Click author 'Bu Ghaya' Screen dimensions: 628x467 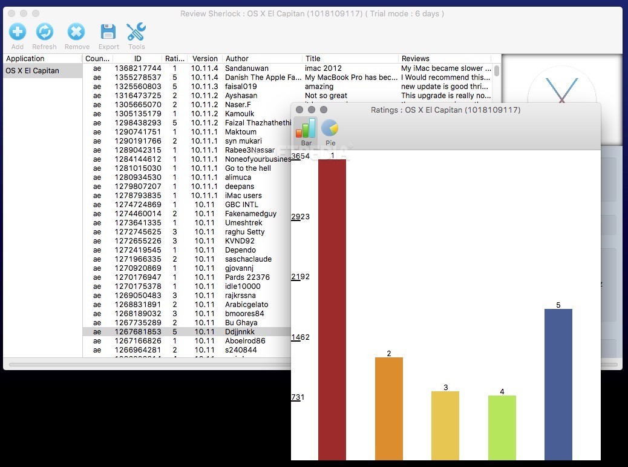241,323
